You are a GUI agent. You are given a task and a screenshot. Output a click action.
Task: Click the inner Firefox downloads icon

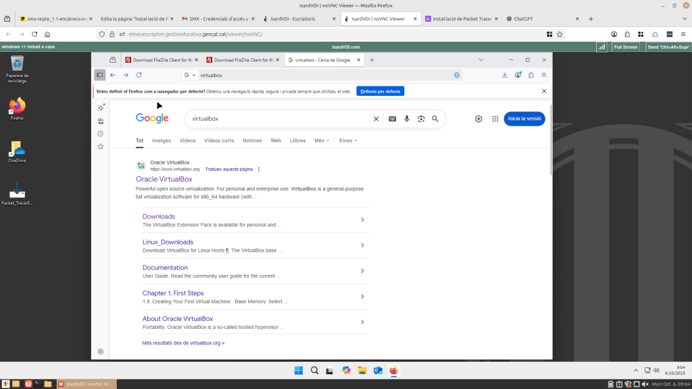coord(505,75)
